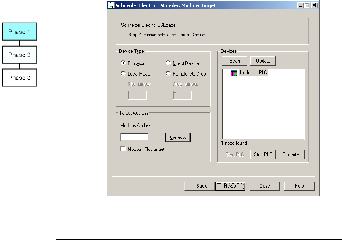Click the Update devices button
This screenshot has width=342, height=240.
coord(263,61)
